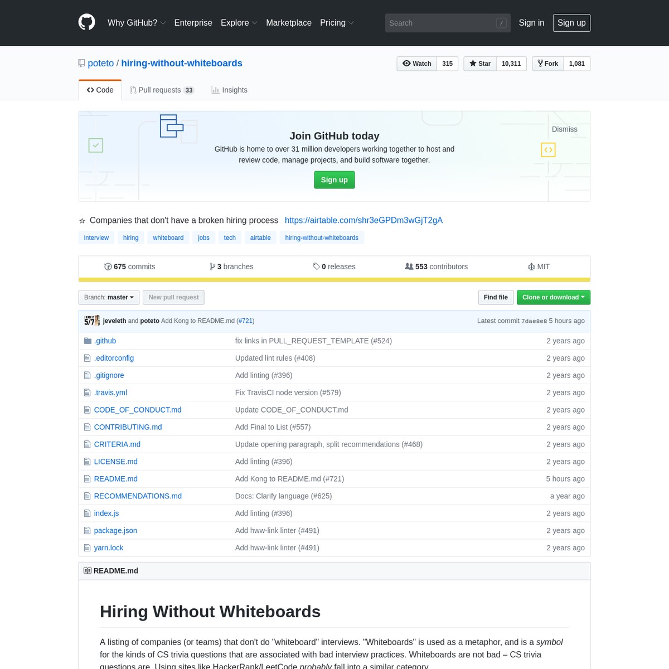Expand the Explore menu
The height and width of the screenshot is (669, 669).
[x=239, y=23]
